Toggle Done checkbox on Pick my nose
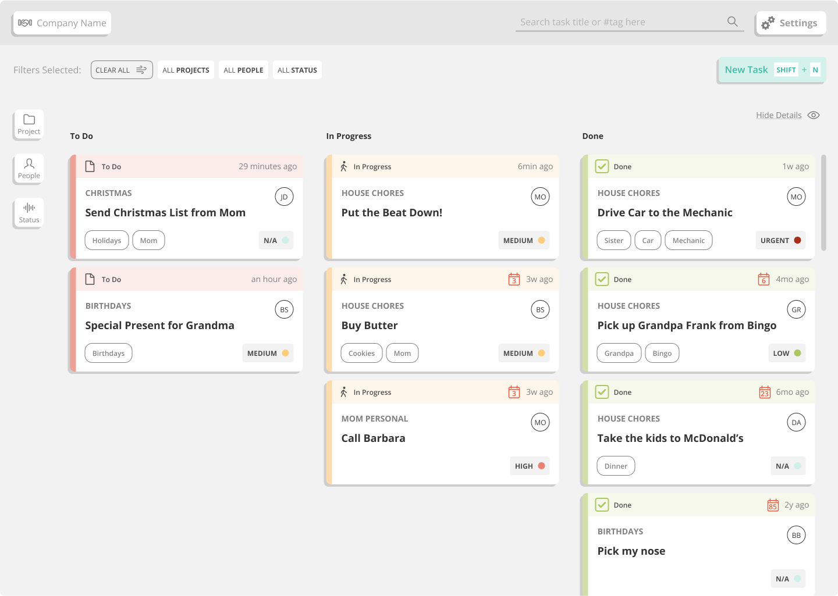This screenshot has height=596, width=838. pyautogui.click(x=602, y=505)
